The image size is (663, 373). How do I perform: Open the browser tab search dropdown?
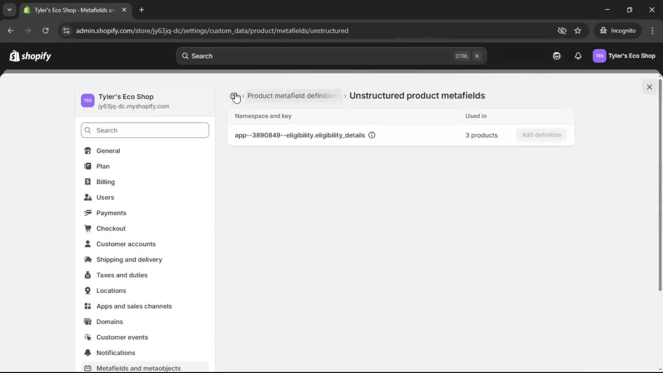coord(10,10)
